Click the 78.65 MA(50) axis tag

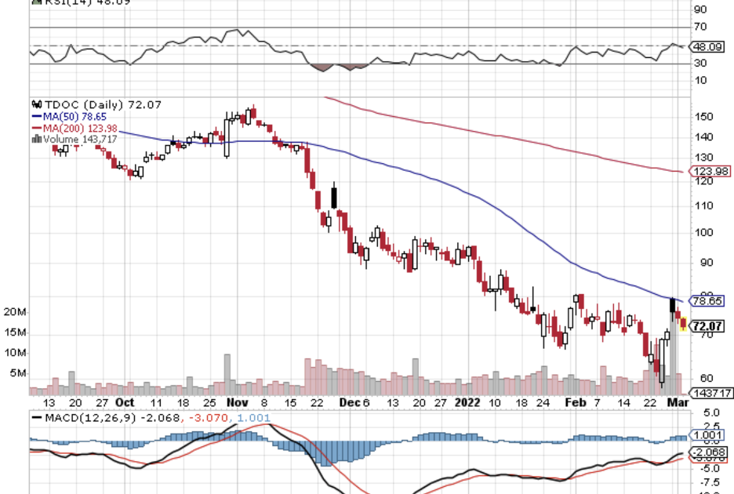(708, 300)
